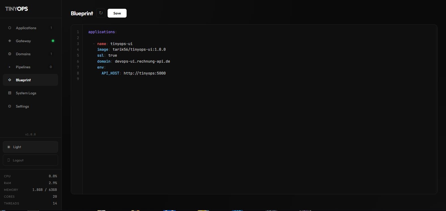Screen dimensions: 446x211
Task: View the System Logs page
Action: point(30,93)
